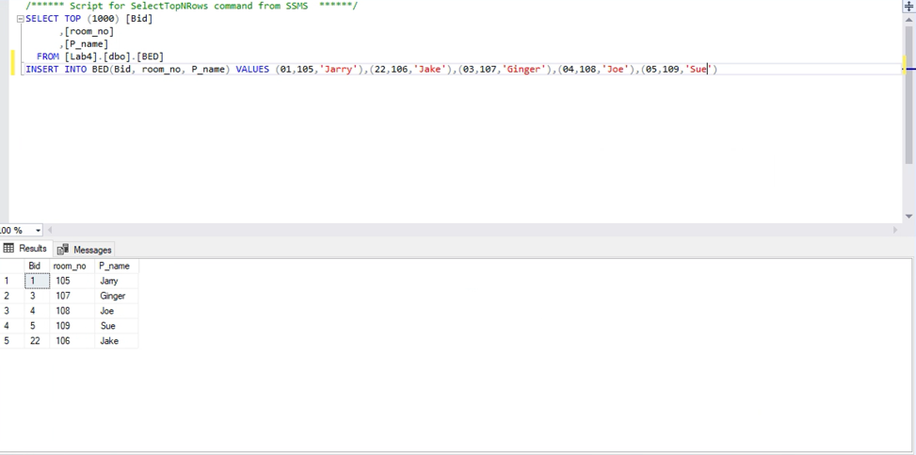Viewport: 916px width, 455px height.
Task: Click the 'Sue' string literal in query
Action: pyautogui.click(x=699, y=69)
